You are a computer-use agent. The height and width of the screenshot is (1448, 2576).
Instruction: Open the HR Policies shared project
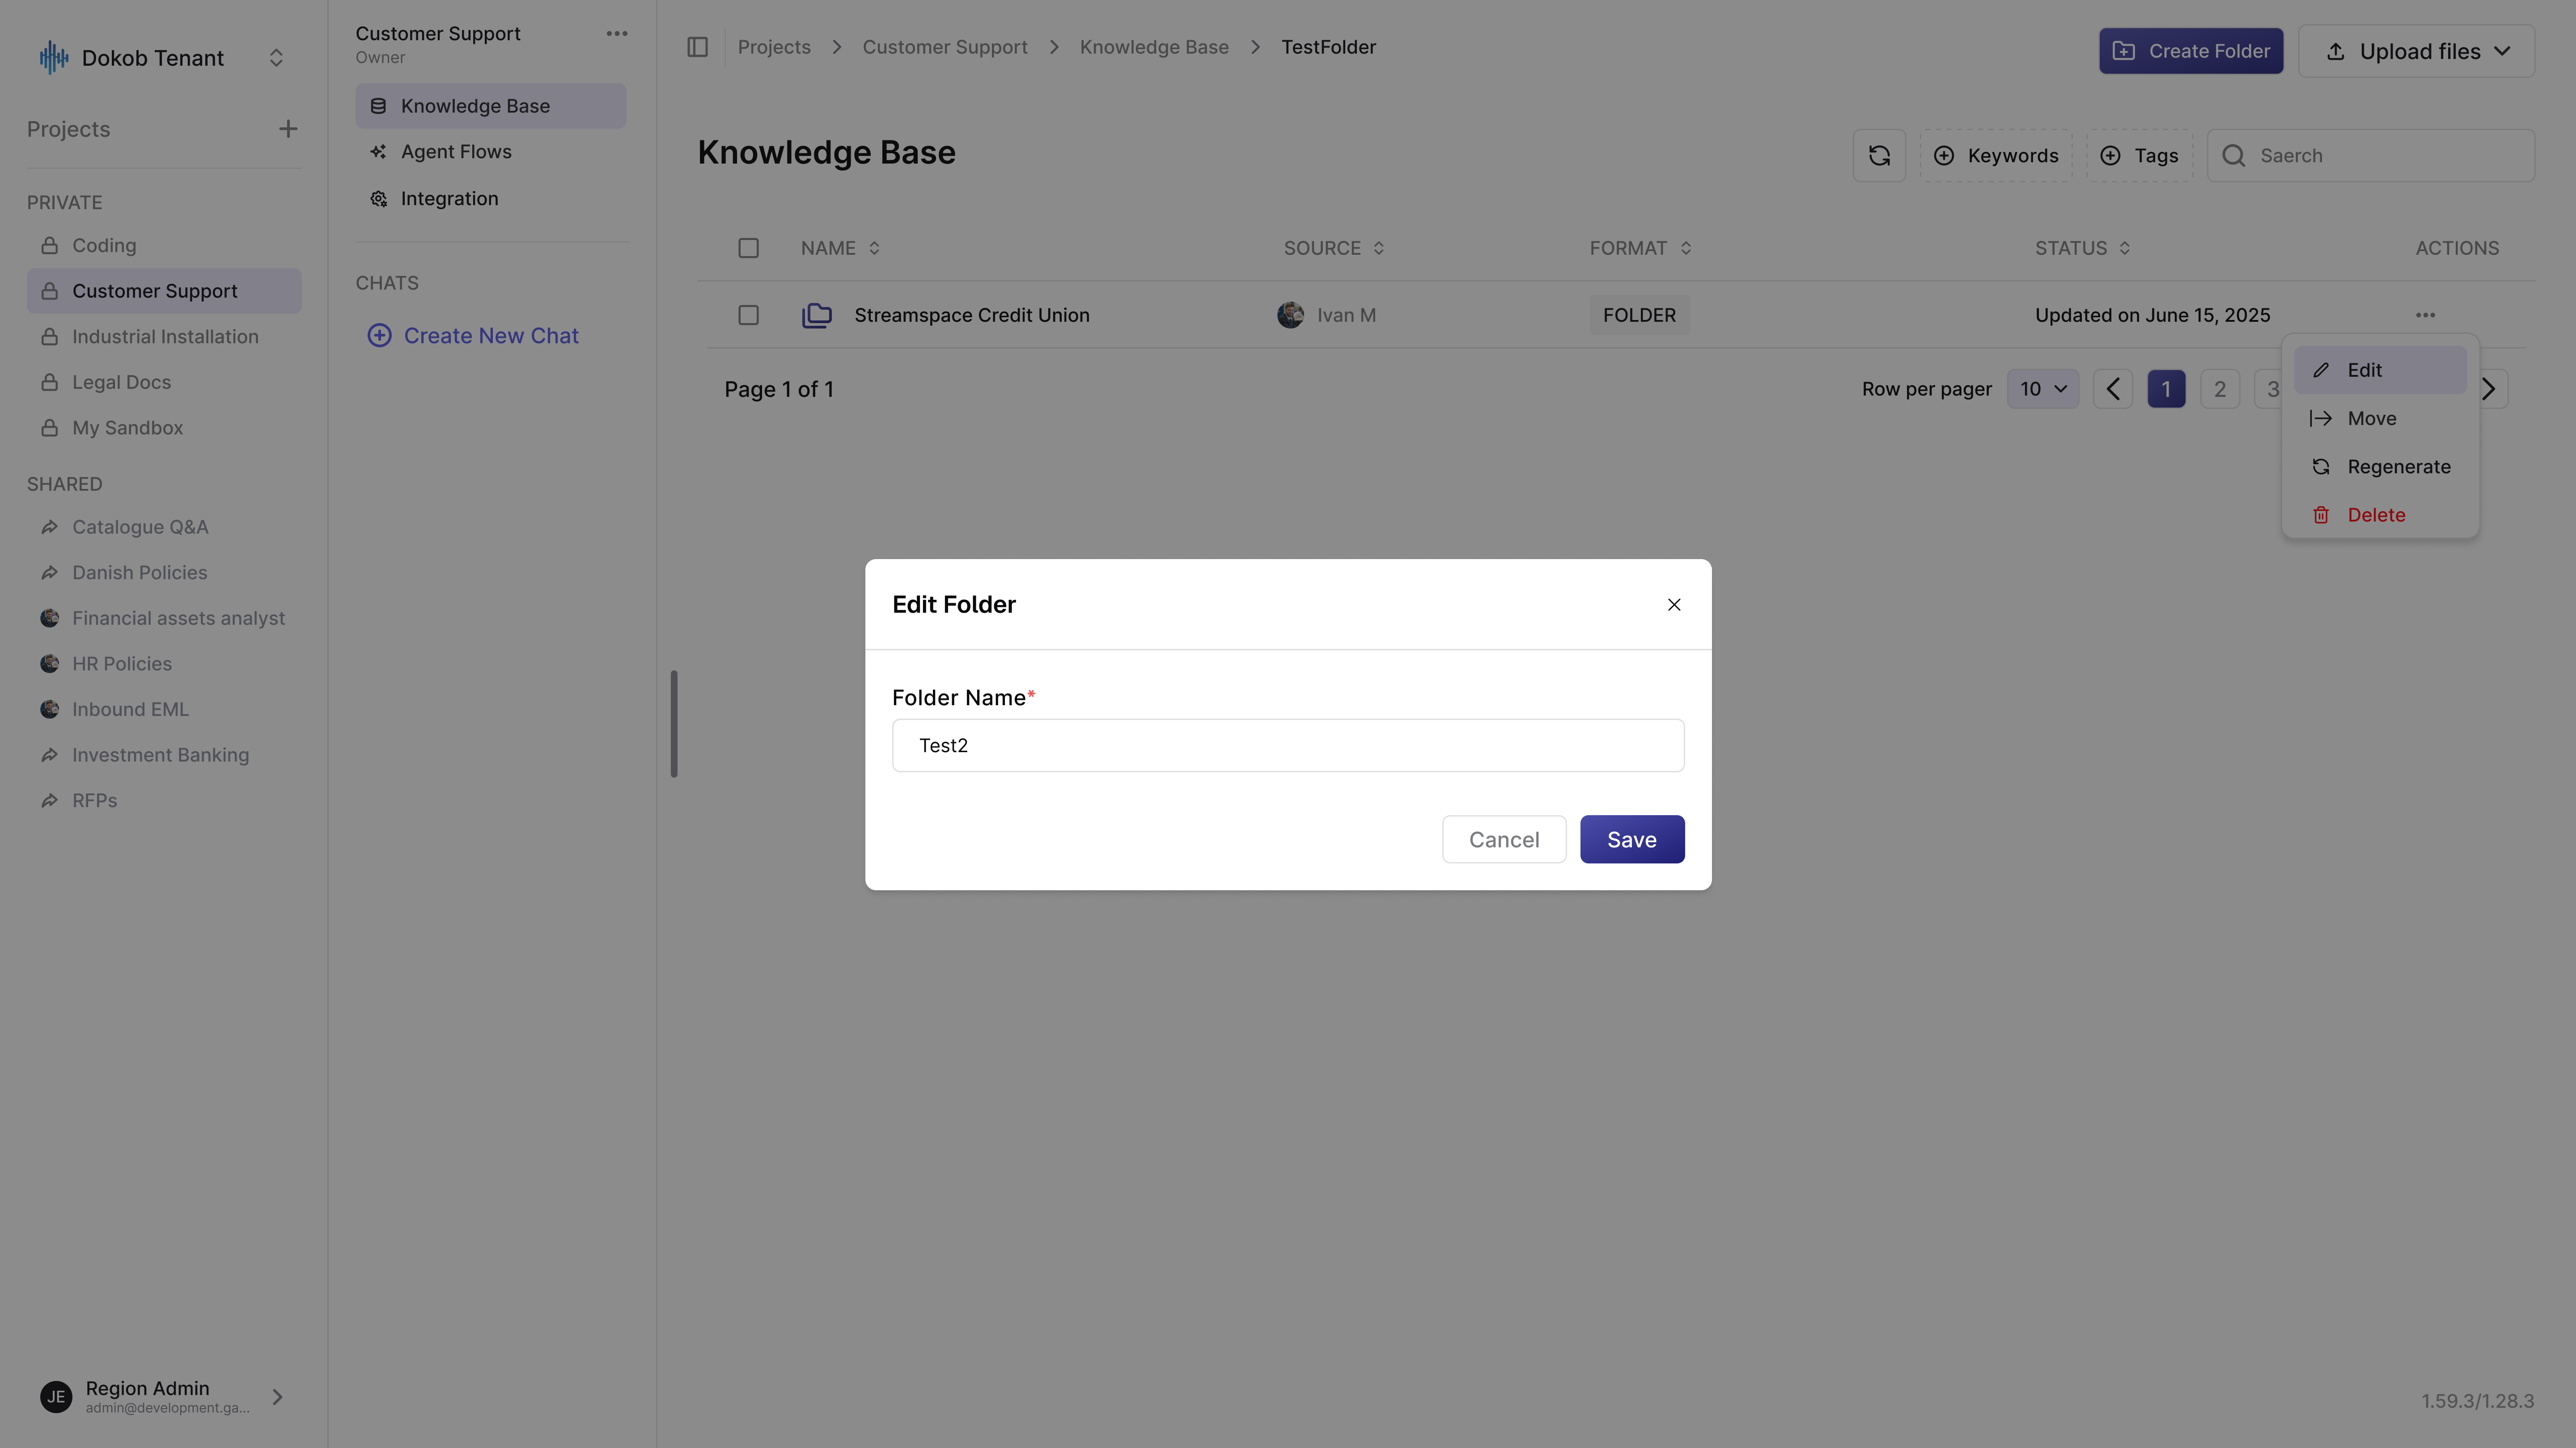164,664
